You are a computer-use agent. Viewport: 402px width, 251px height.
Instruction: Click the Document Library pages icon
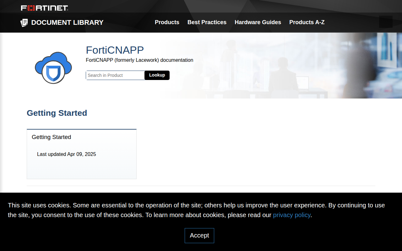24,23
